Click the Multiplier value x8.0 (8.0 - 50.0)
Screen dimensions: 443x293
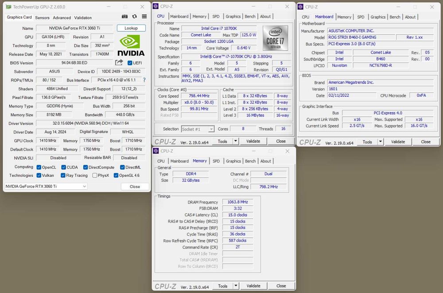pos(199,102)
